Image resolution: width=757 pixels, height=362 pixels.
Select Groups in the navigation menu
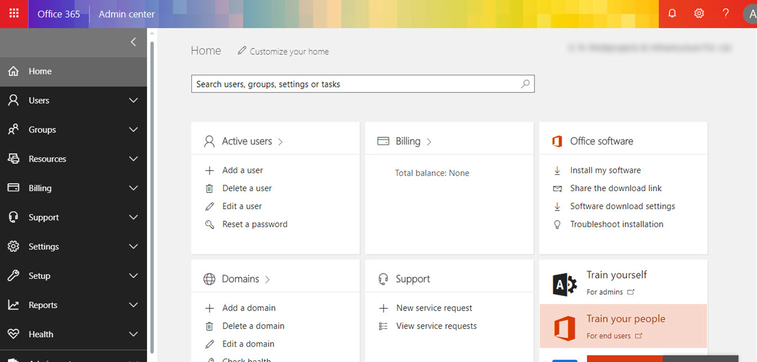pyautogui.click(x=73, y=130)
